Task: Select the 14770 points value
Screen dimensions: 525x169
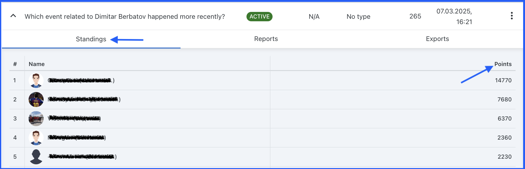Action: [503, 80]
